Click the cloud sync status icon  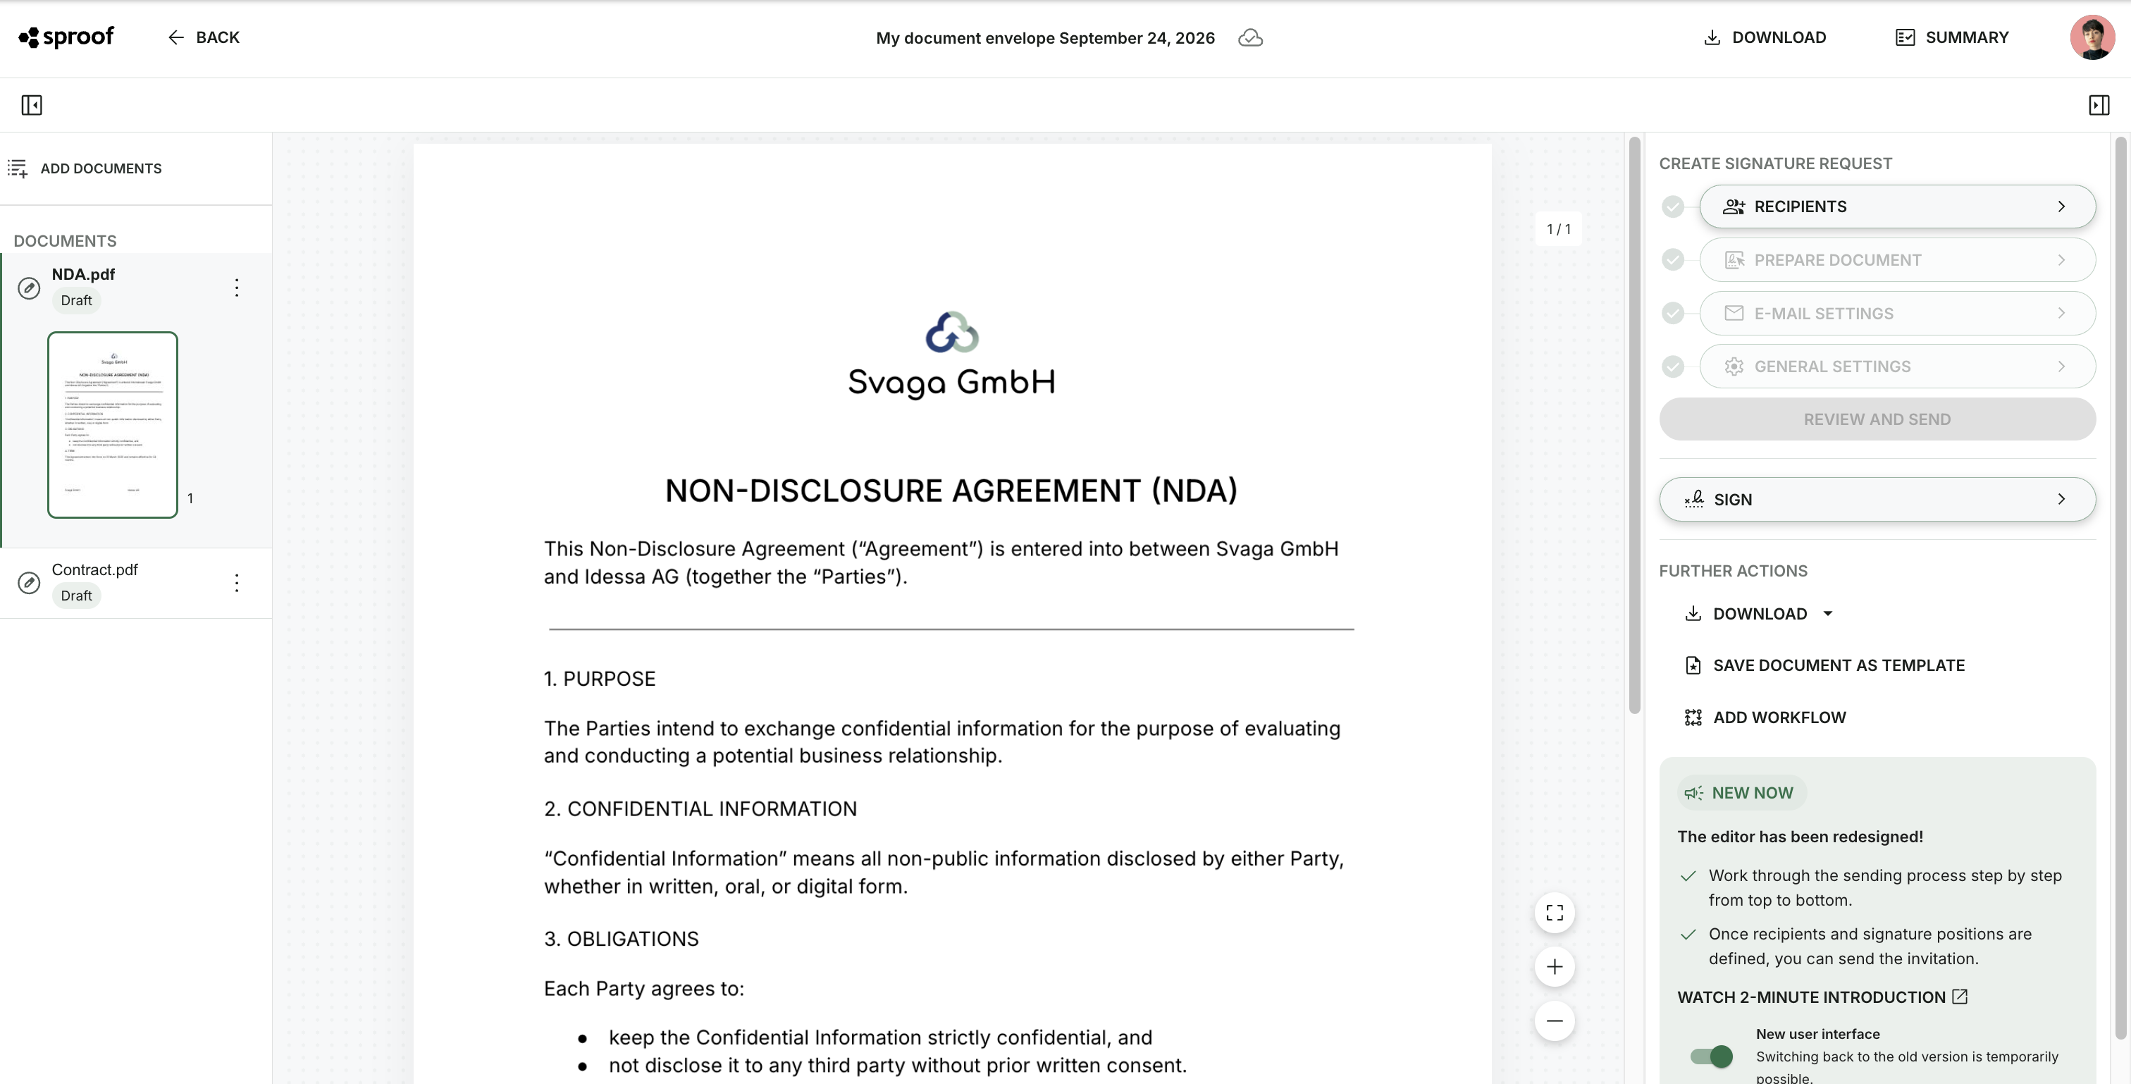[x=1250, y=38]
